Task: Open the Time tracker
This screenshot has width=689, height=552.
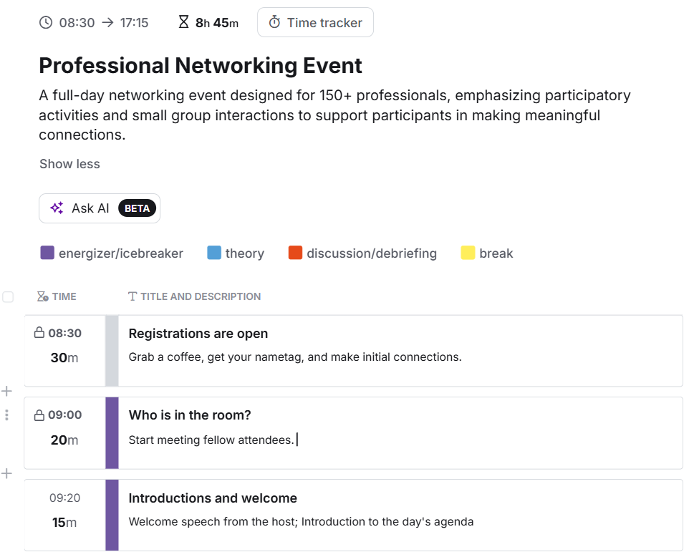Action: pyautogui.click(x=315, y=23)
